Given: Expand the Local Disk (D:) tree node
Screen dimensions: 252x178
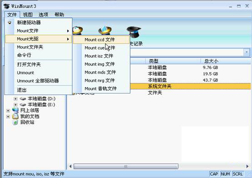Looking at the screenshot, I should click(x=15, y=99).
